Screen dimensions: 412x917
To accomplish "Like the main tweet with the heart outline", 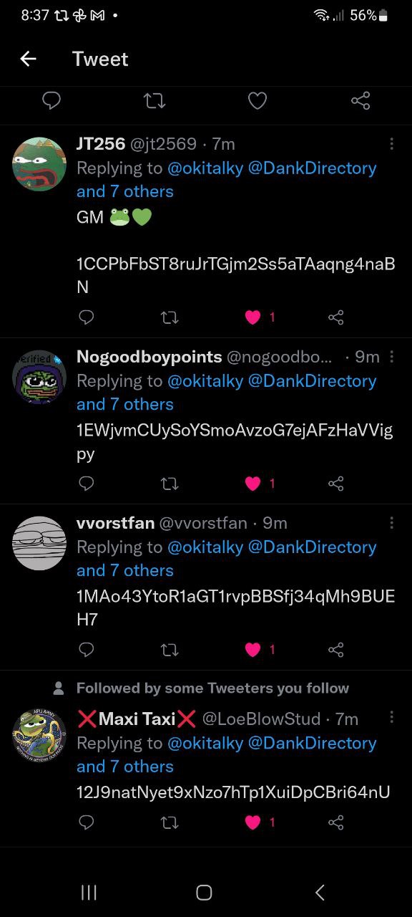I will coord(257,101).
